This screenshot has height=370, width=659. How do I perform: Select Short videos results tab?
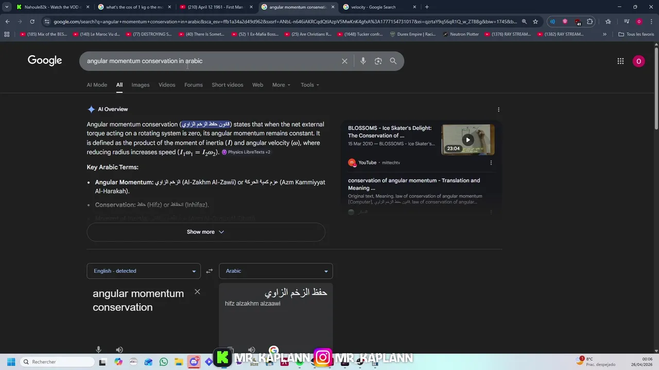click(228, 85)
